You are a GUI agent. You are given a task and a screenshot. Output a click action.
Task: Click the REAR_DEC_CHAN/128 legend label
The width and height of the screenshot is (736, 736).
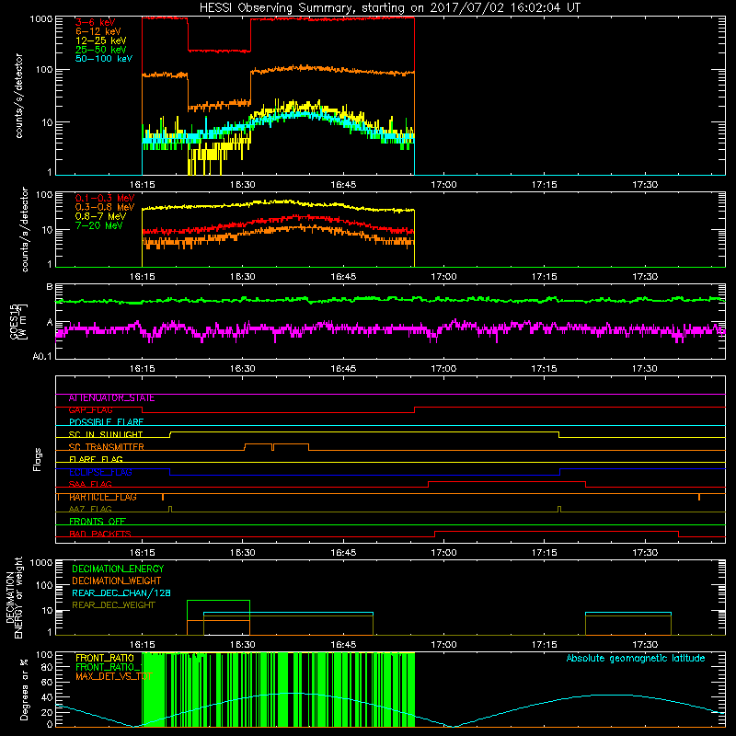pyautogui.click(x=121, y=592)
